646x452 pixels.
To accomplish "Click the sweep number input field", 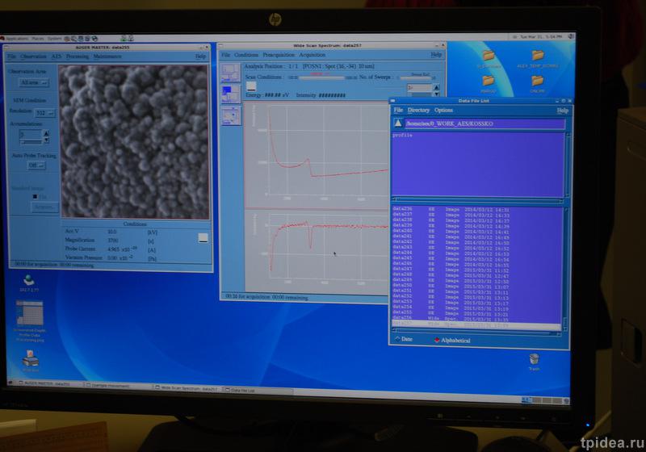I will pyautogui.click(x=420, y=88).
